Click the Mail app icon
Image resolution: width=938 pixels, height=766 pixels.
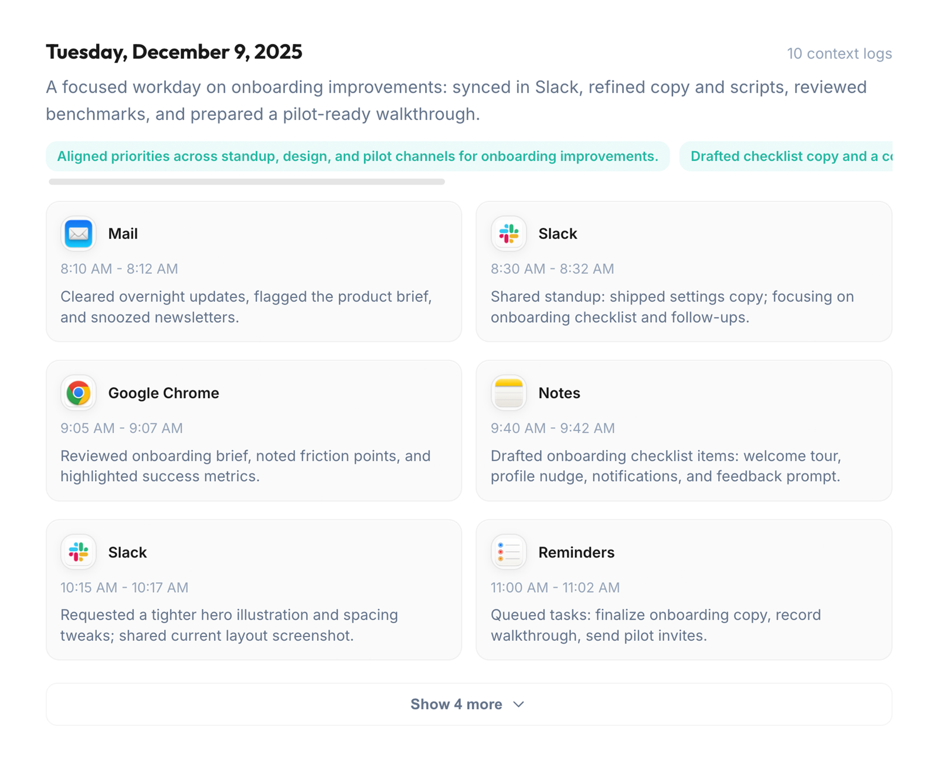pos(78,234)
